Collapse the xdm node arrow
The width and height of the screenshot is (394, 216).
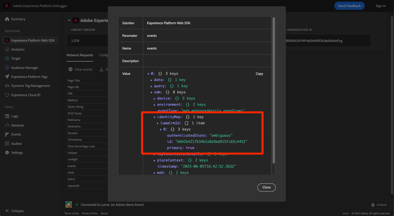(x=152, y=93)
